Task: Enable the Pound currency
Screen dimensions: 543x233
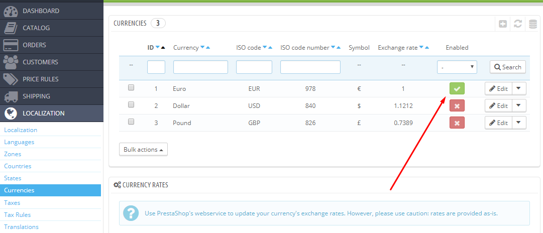Action: pyautogui.click(x=457, y=123)
